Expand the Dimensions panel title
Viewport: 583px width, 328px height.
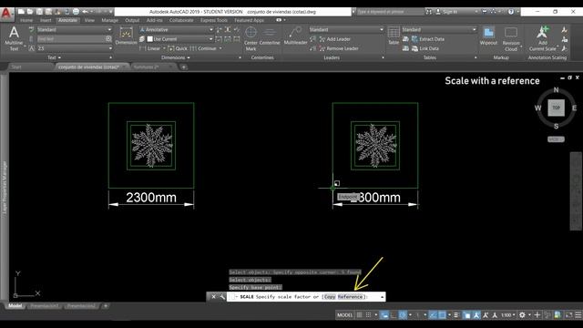[x=176, y=57]
